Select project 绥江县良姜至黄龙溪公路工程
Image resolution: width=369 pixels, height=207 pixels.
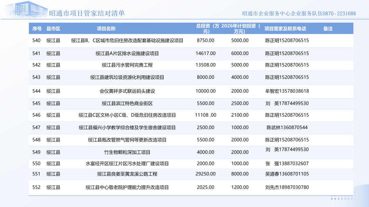coord(127,174)
